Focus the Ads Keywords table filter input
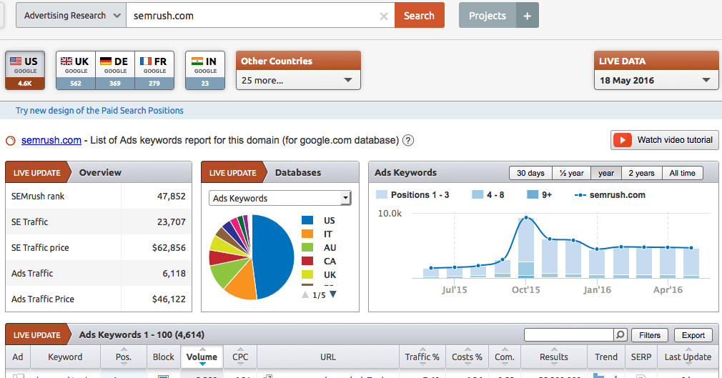Screen dimensions: 722x378 pyautogui.click(x=569, y=334)
